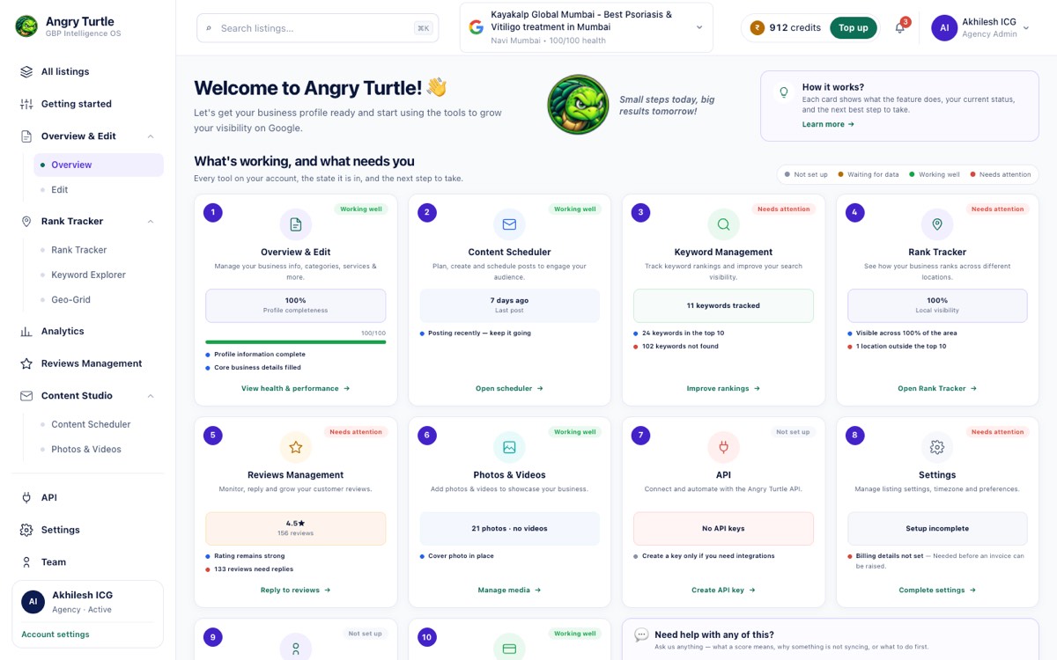Click the '102 keywords not found' text
1057x660 pixels.
[680, 347]
